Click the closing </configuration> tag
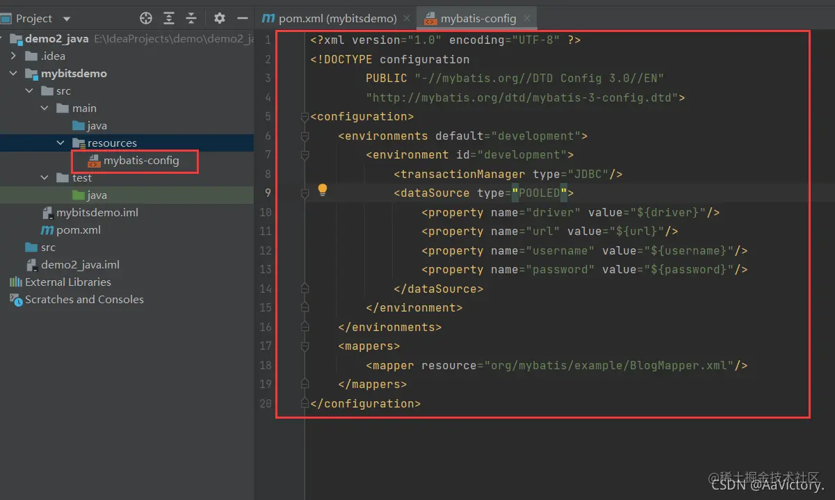The width and height of the screenshot is (835, 500). pyautogui.click(x=366, y=403)
